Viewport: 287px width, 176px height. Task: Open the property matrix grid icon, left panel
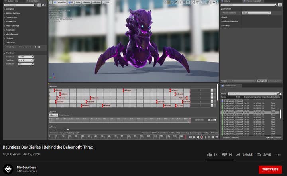pyautogui.click(x=39, y=5)
